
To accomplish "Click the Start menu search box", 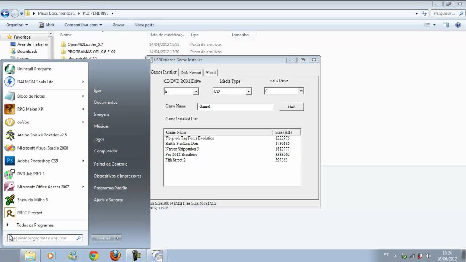I will click(x=45, y=238).
